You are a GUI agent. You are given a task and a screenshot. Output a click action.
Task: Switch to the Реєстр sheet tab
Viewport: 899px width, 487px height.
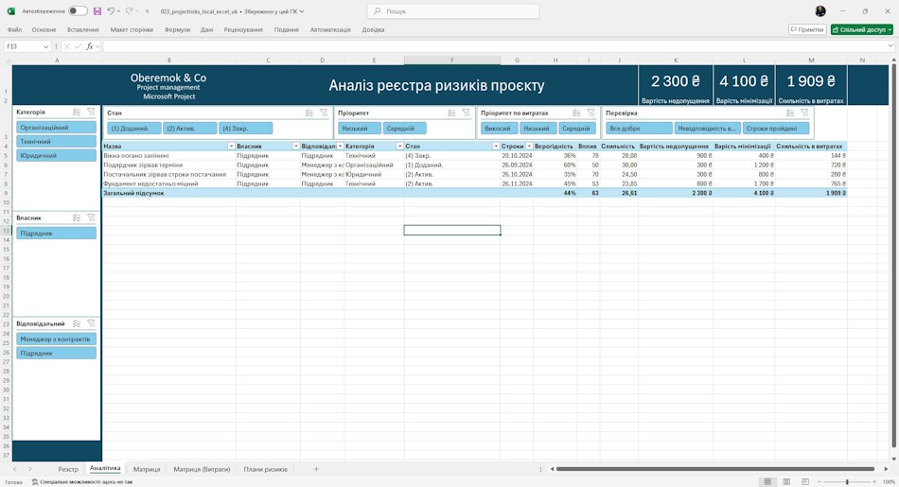(x=67, y=469)
